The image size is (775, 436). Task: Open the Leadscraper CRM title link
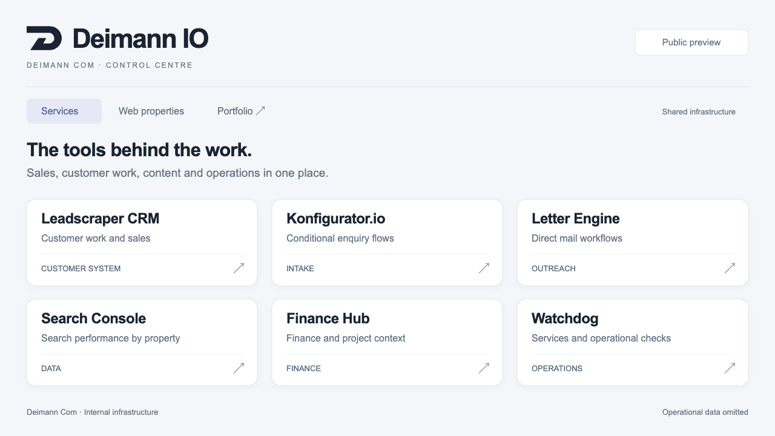101,219
